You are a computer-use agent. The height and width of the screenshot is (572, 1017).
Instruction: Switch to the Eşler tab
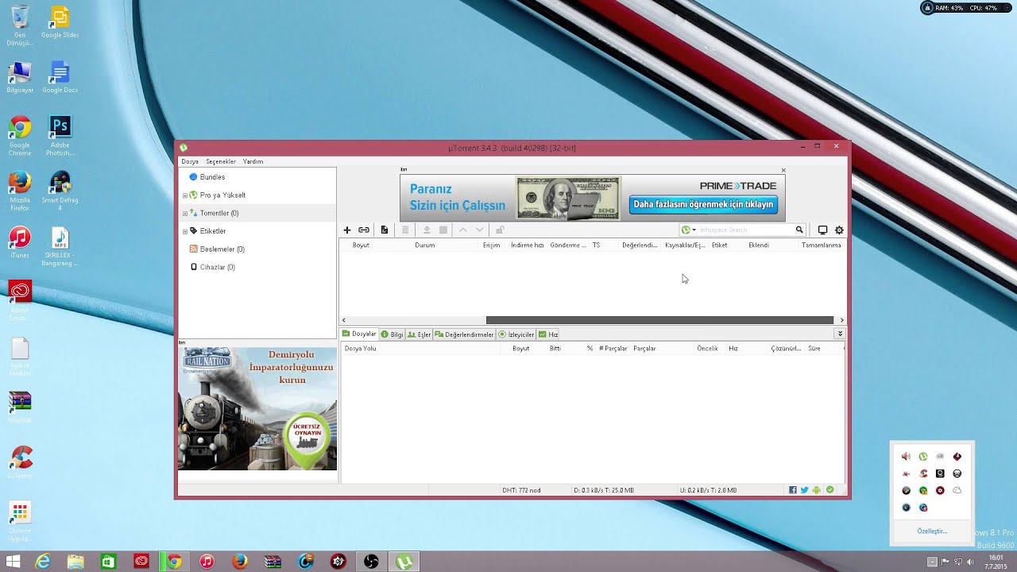click(419, 334)
